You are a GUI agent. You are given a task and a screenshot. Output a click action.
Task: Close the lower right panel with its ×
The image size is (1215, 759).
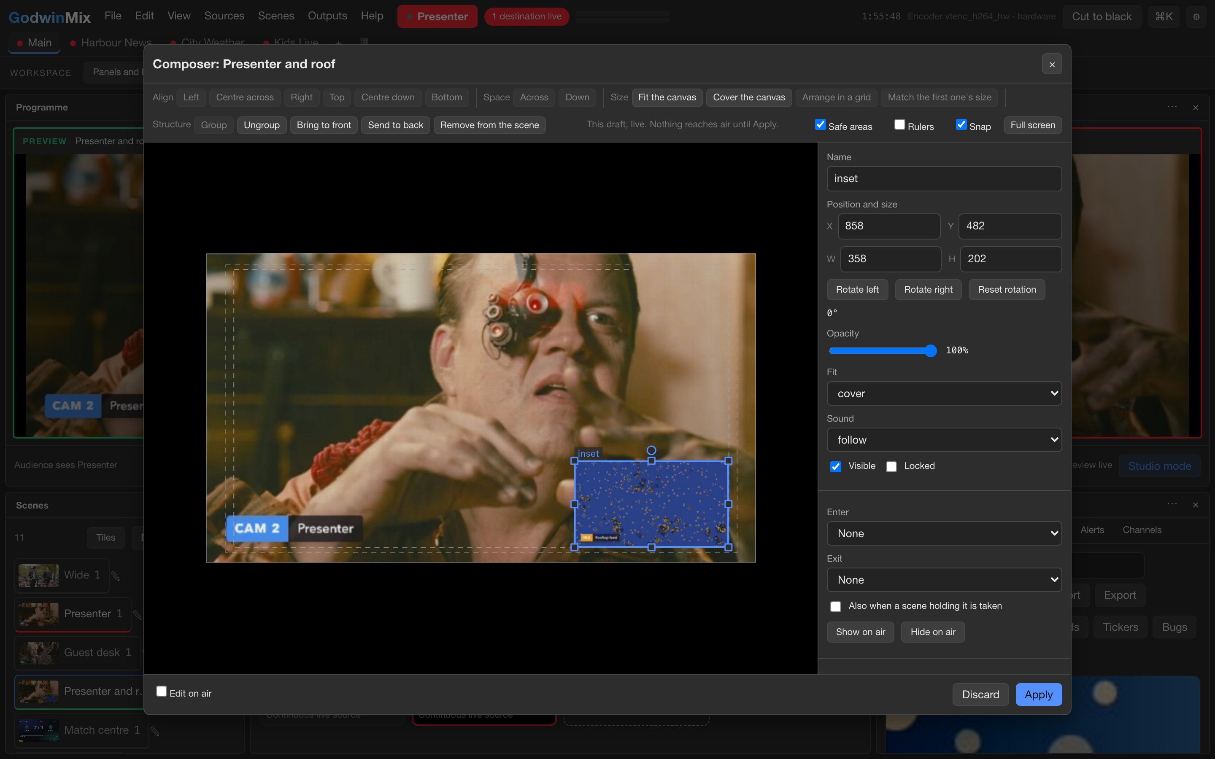click(x=1196, y=504)
